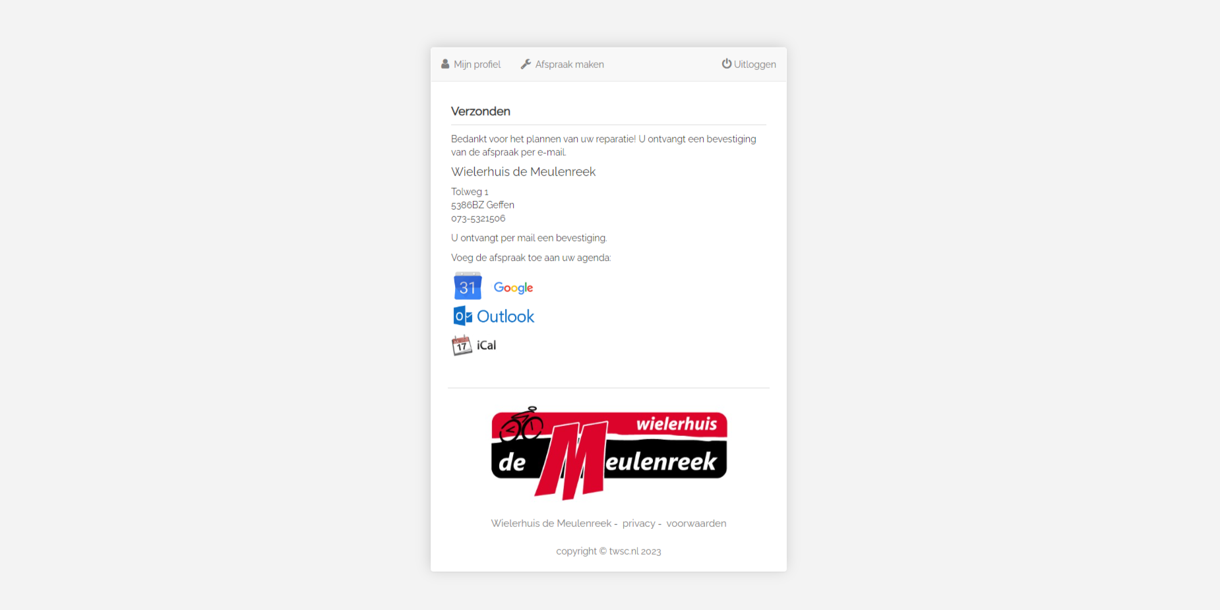1220x610 pixels.
Task: Add appointment using the iCal text link
Action: click(486, 345)
